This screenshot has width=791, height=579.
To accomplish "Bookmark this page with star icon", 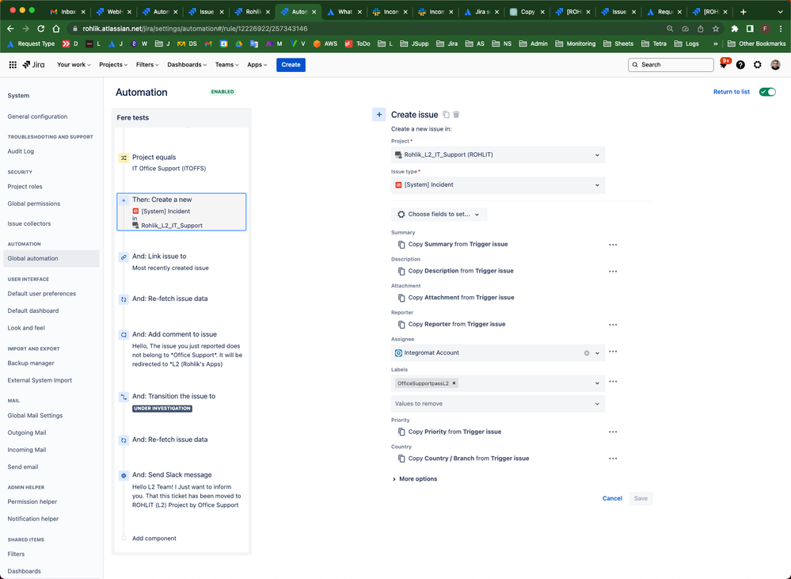I will pyautogui.click(x=715, y=29).
